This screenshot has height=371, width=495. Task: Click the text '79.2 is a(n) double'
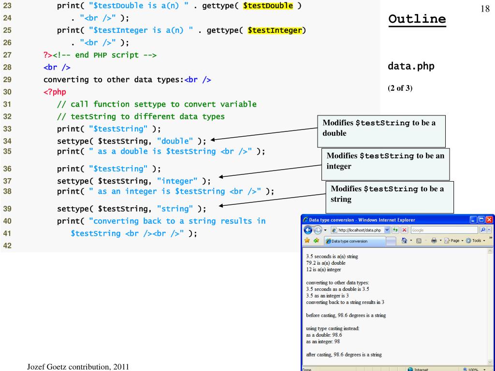point(326,263)
